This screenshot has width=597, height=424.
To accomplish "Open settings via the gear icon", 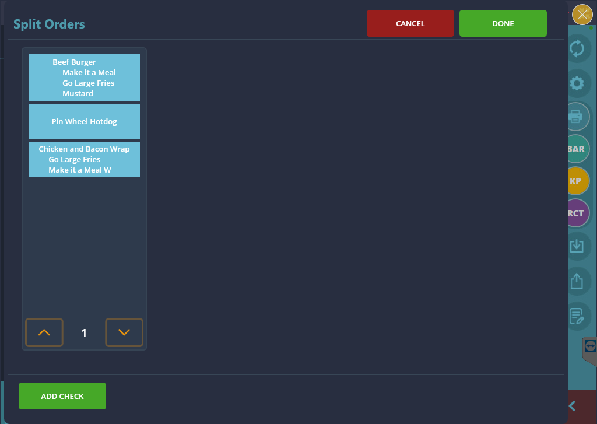I will click(577, 83).
